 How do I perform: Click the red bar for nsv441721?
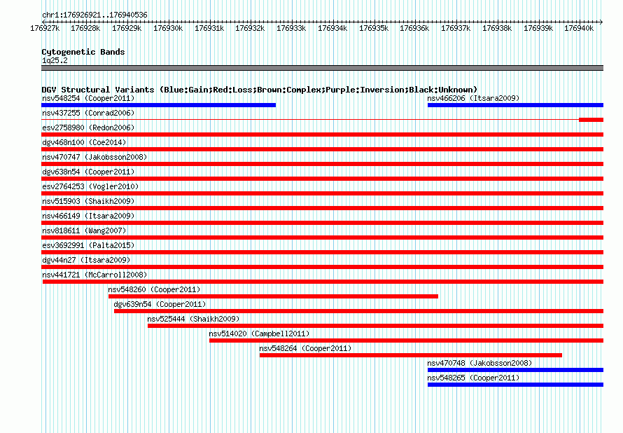point(323,282)
